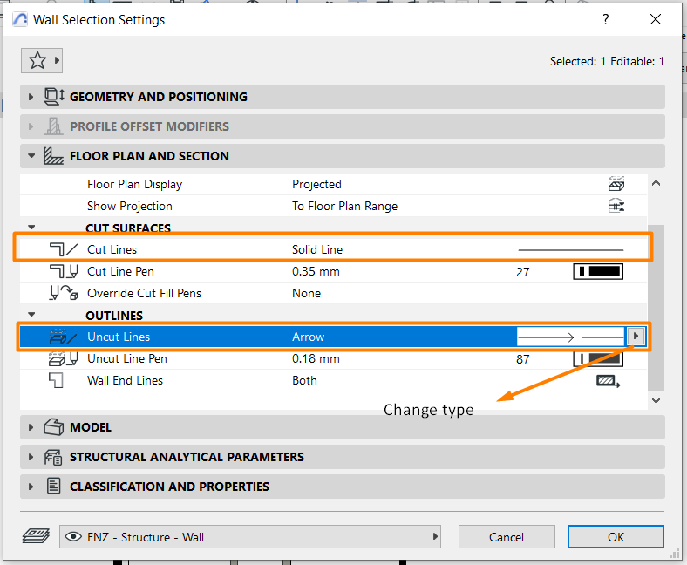Toggle the eye icon on ENZ layer

(x=73, y=537)
